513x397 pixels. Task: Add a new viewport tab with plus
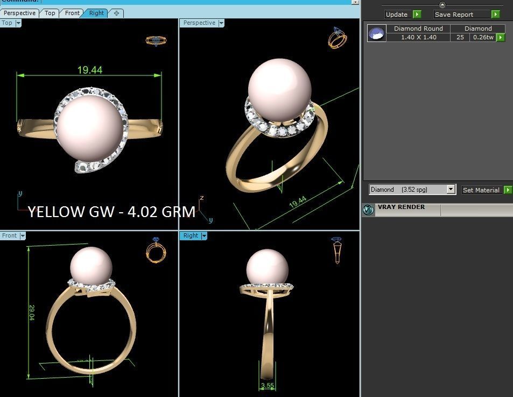click(x=116, y=13)
